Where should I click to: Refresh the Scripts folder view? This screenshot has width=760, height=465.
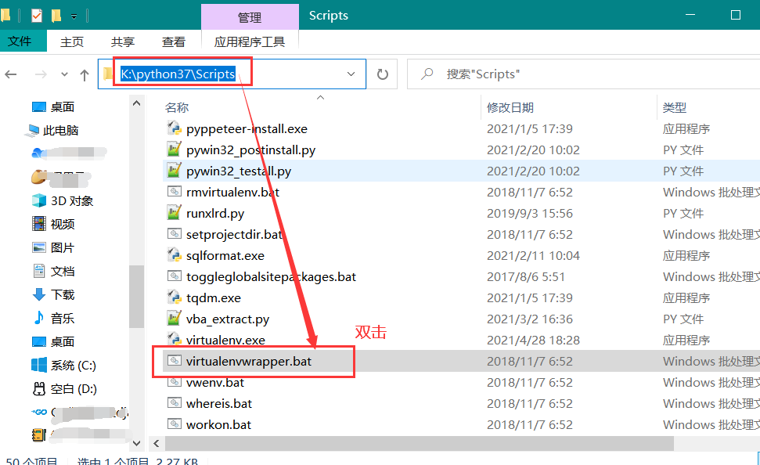[x=383, y=74]
